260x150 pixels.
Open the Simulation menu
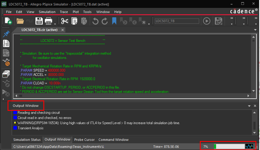(x=47, y=12)
